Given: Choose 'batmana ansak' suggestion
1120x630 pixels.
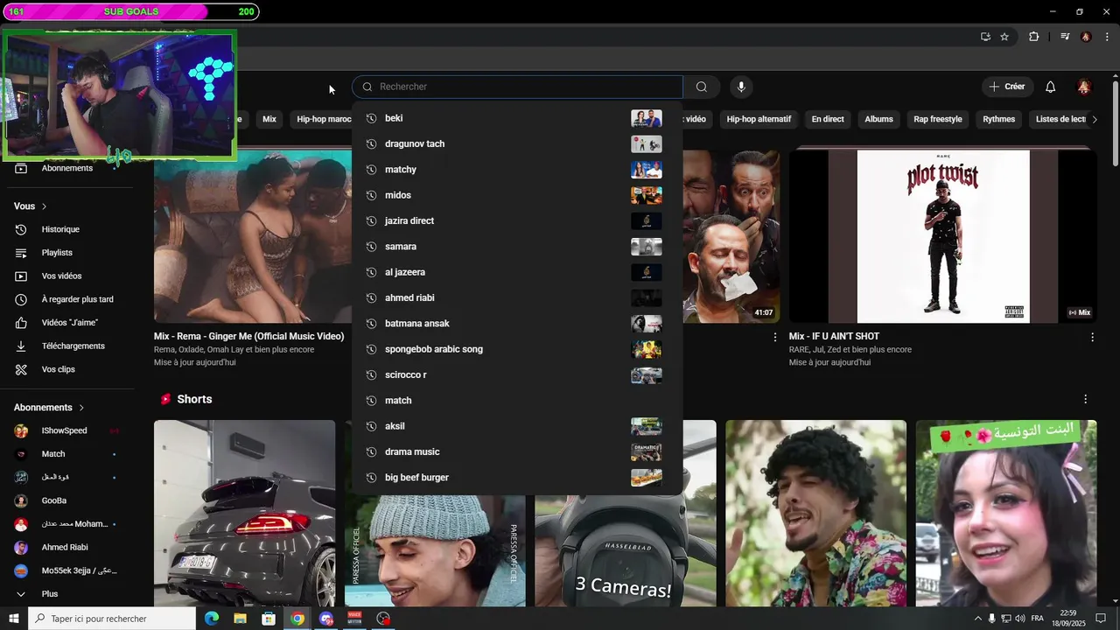Looking at the screenshot, I should (517, 324).
